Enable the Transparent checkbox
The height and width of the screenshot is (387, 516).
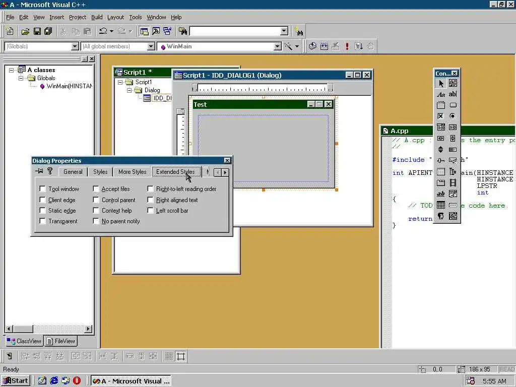click(x=42, y=221)
